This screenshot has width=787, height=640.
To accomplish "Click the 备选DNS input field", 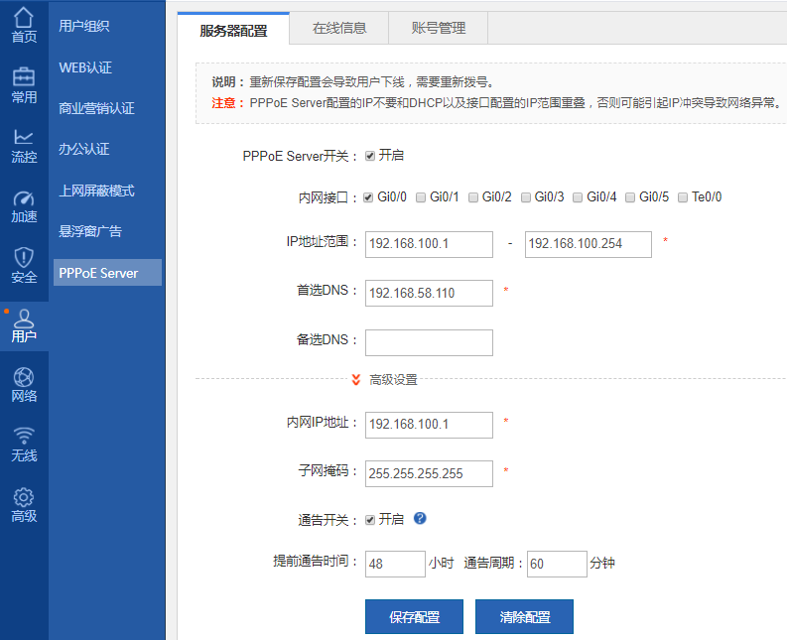I will 429,342.
